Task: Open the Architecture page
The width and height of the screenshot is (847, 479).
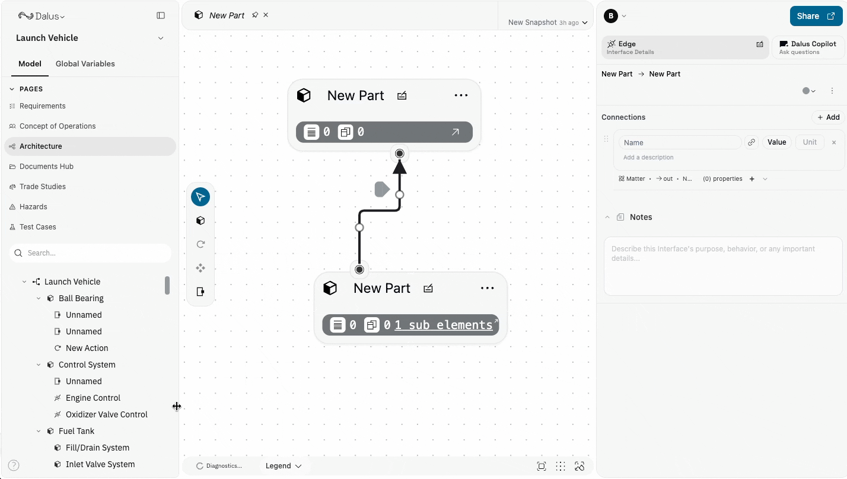Action: (x=90, y=146)
